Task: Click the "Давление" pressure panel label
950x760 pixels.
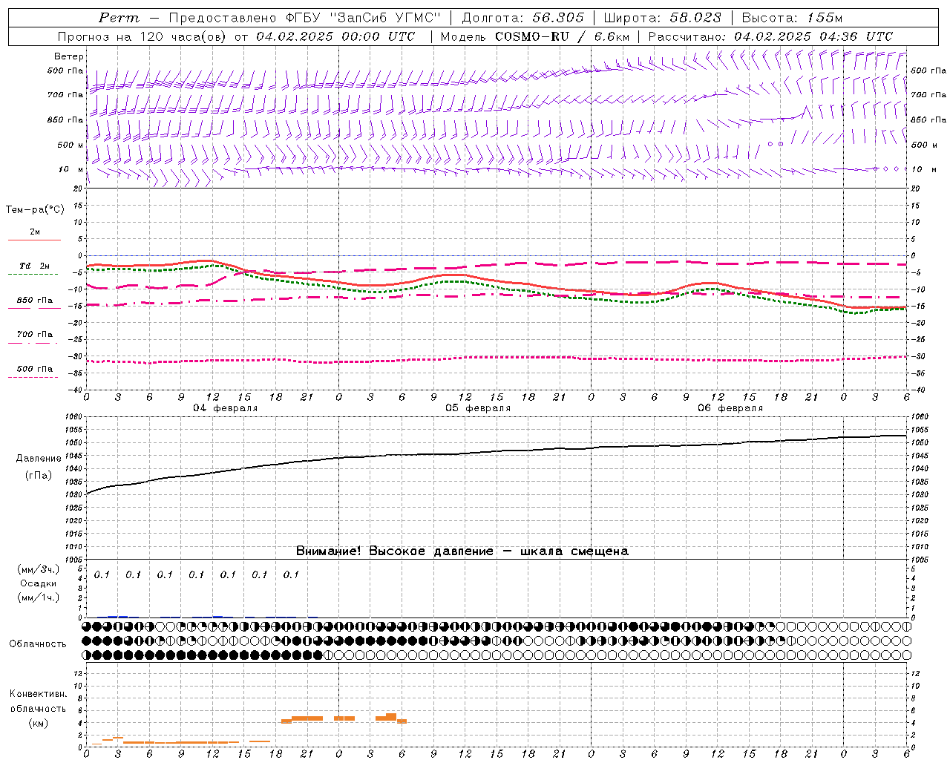Action: 39,459
